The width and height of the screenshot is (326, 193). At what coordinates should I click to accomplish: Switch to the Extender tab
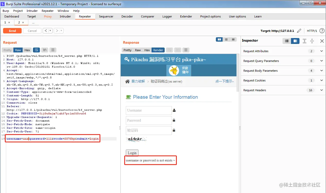click(x=186, y=16)
